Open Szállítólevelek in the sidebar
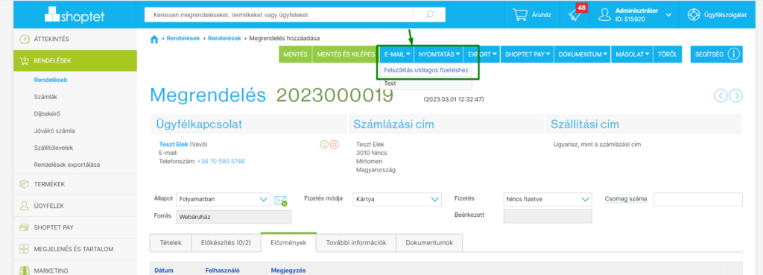The image size is (763, 275). point(54,148)
